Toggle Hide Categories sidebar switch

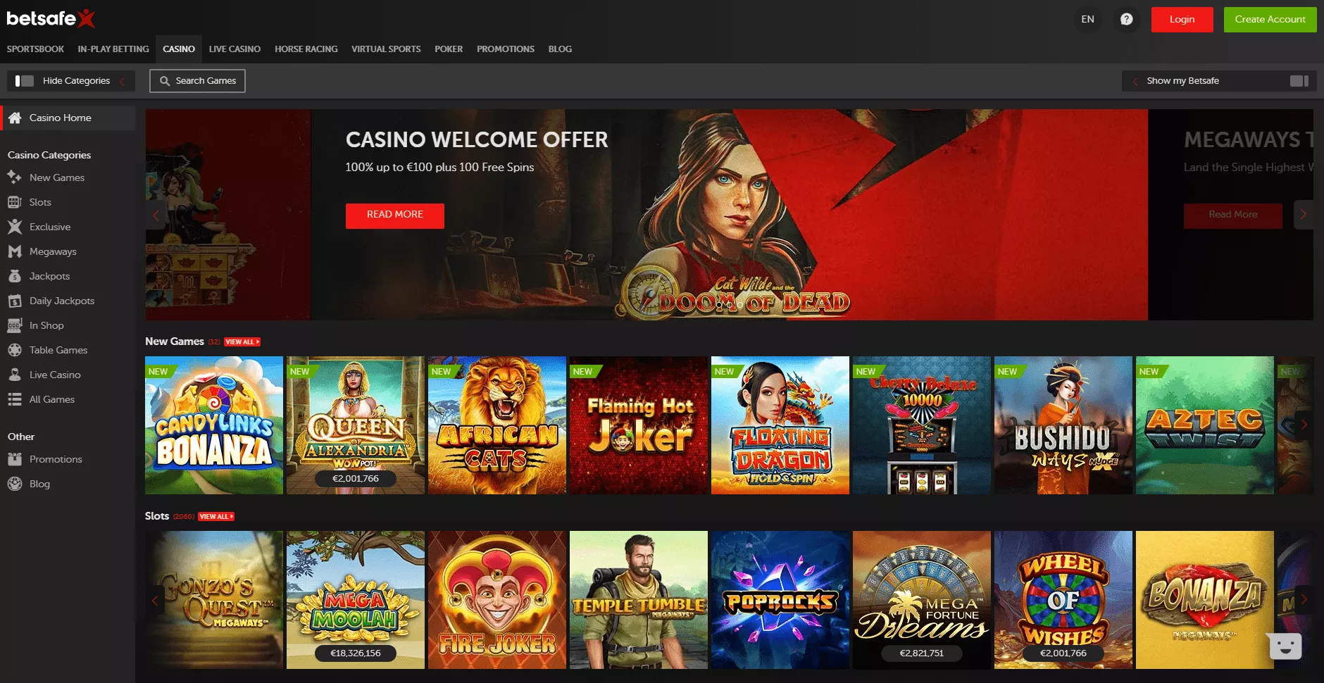(25, 81)
